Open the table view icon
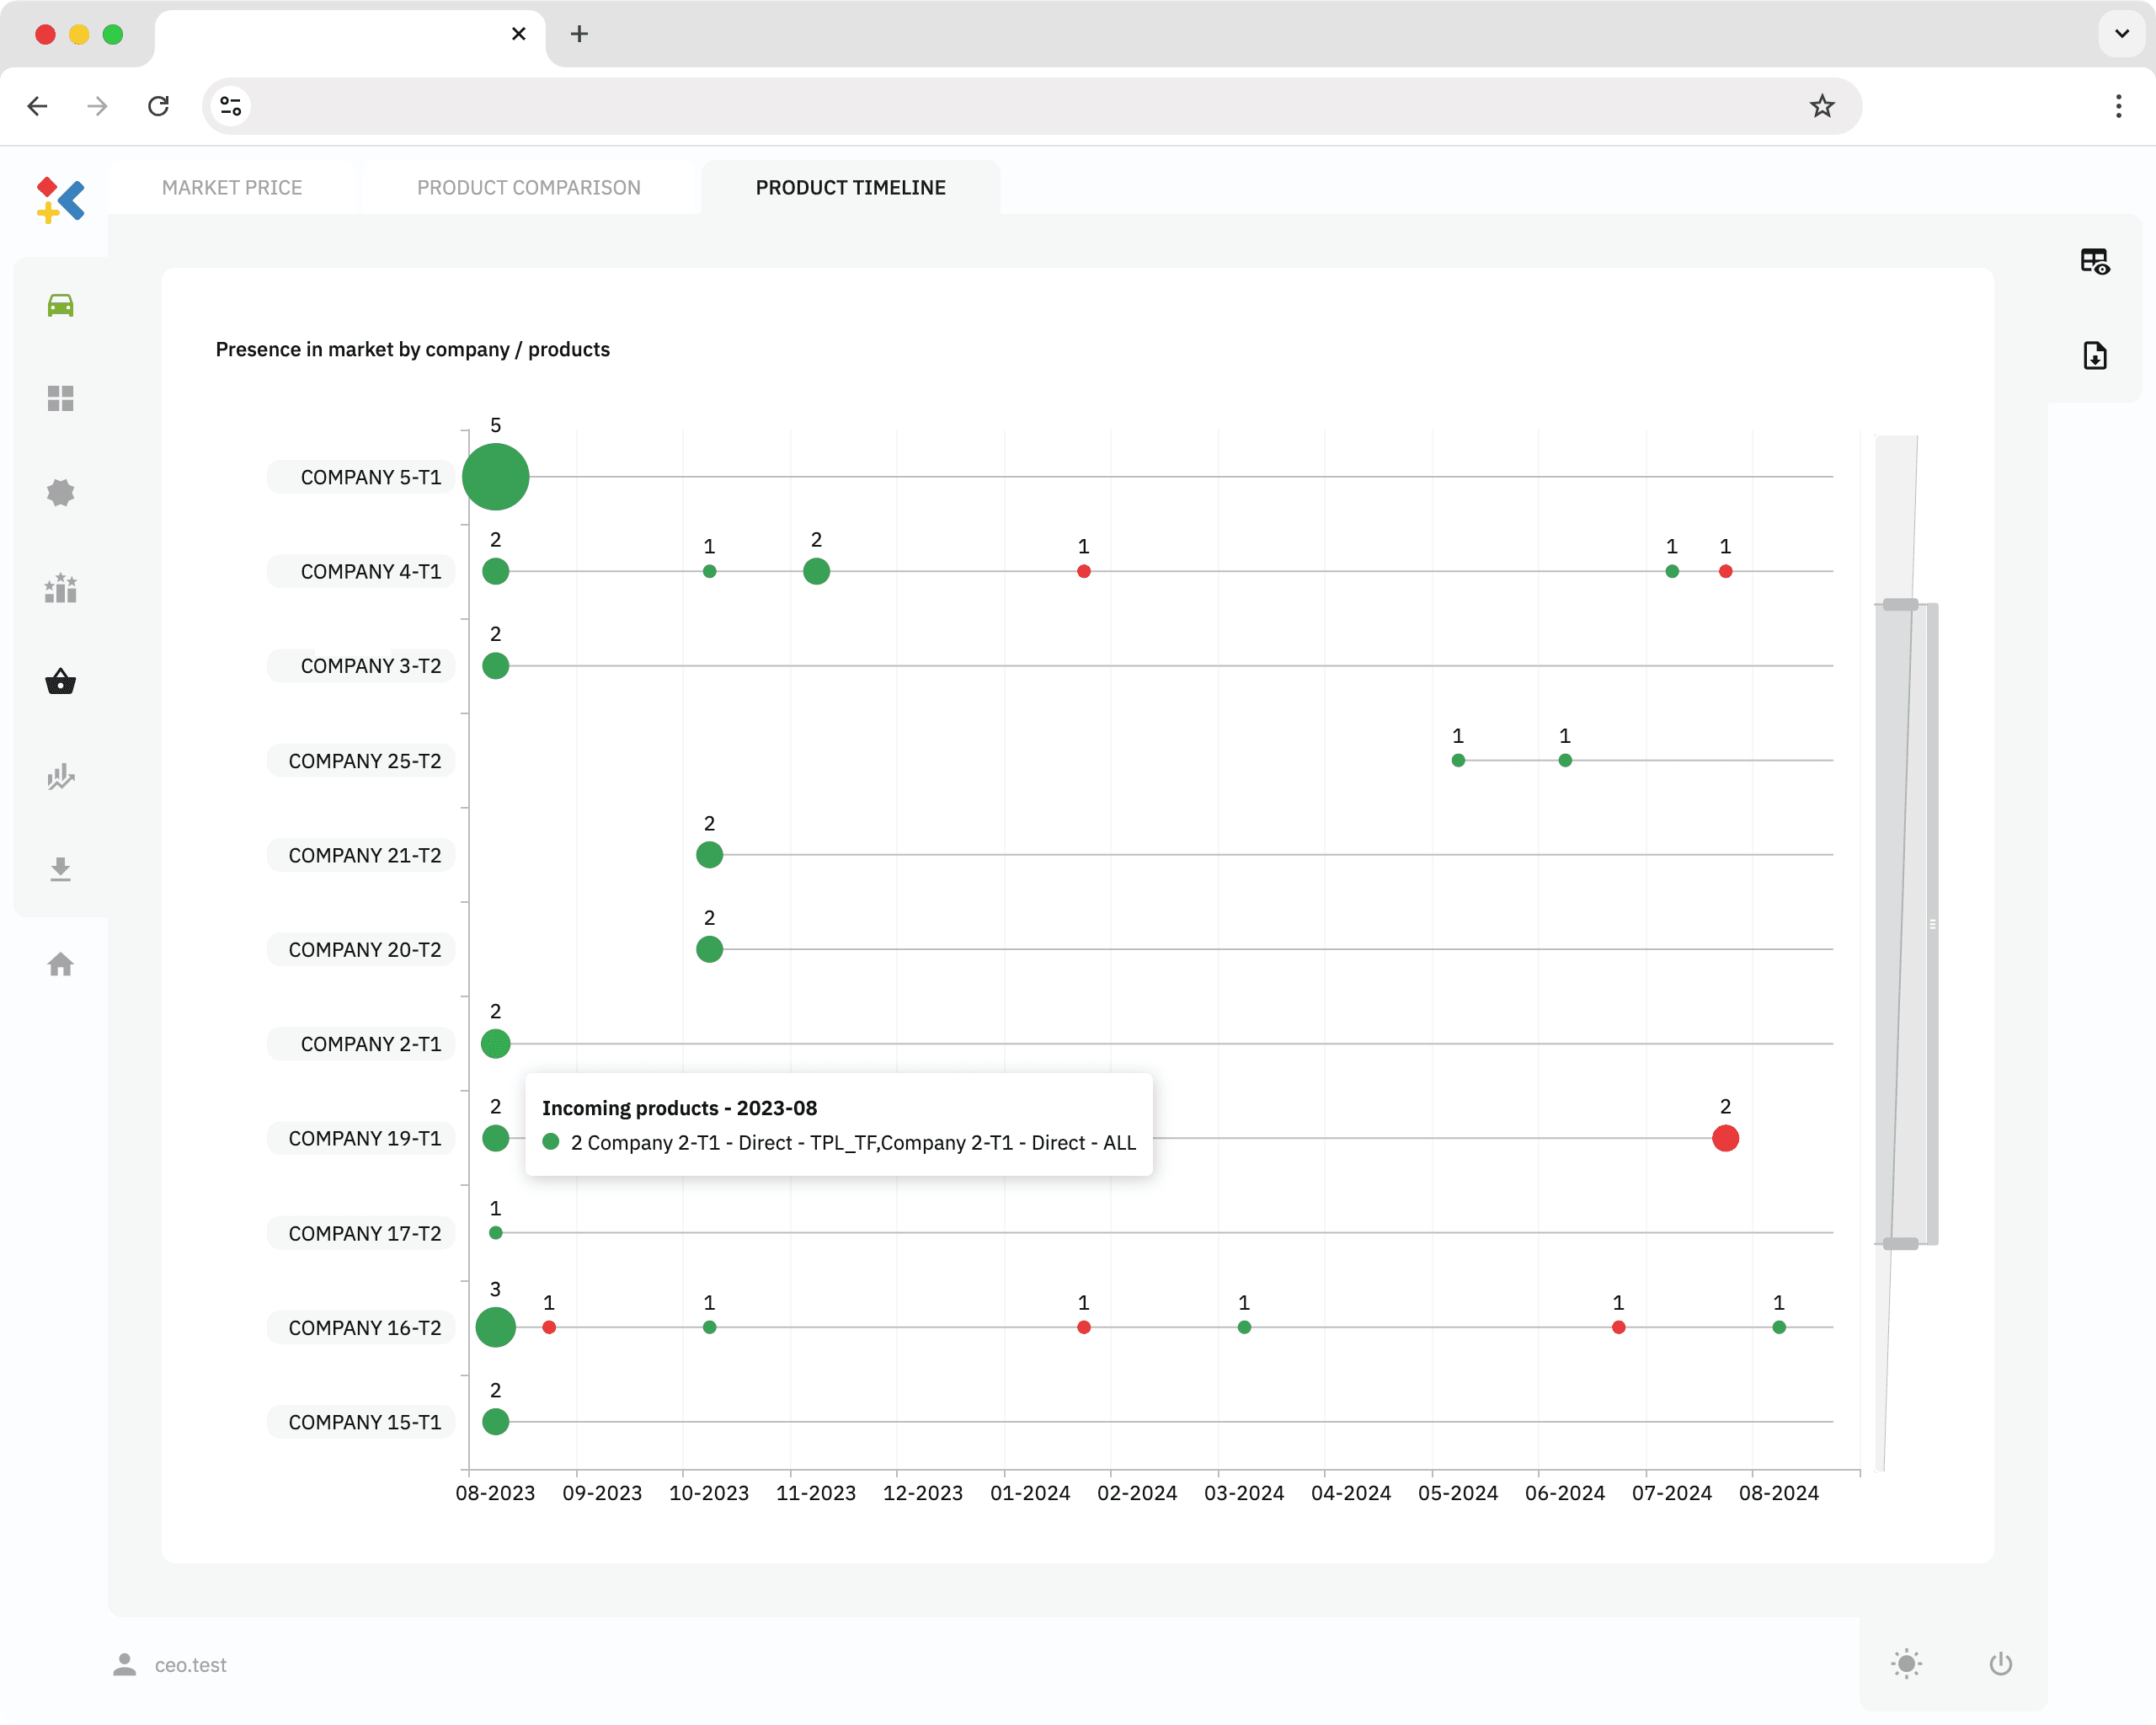Viewport: 2156px width, 1725px height. (2094, 262)
